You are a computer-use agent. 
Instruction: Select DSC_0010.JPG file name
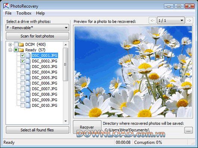click(x=45, y=106)
